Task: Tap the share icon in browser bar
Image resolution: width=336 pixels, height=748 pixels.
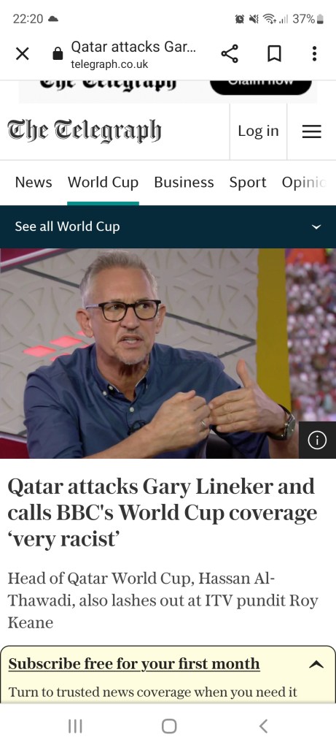Action: 230,53
